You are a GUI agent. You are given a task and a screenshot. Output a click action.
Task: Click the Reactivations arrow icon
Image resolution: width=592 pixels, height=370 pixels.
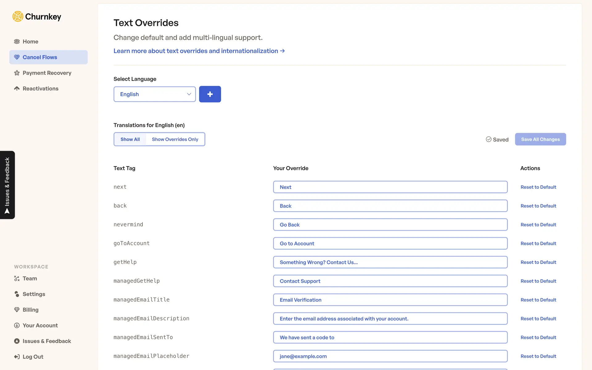17,88
